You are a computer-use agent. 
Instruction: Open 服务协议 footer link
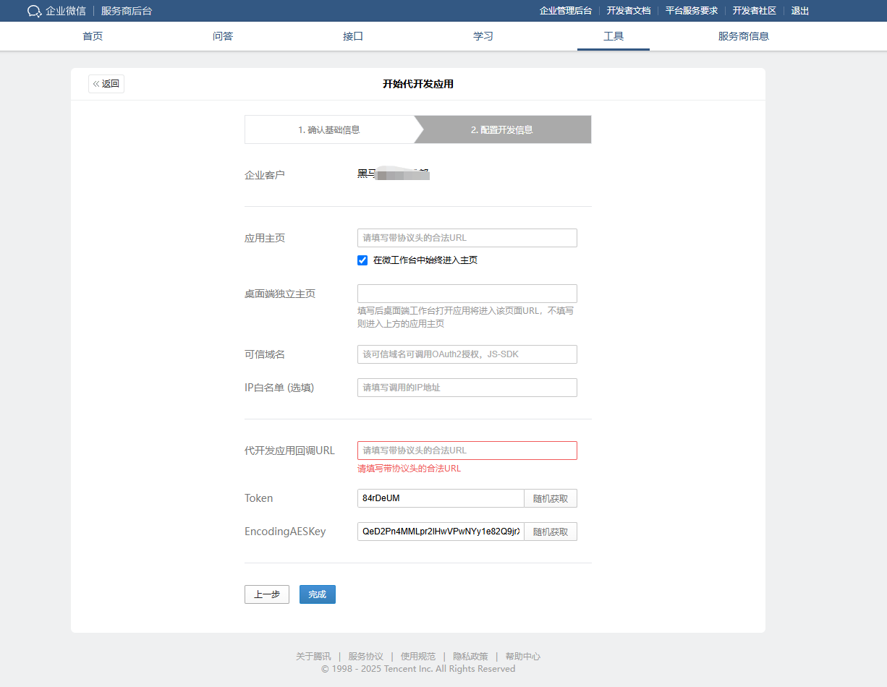[x=366, y=657]
